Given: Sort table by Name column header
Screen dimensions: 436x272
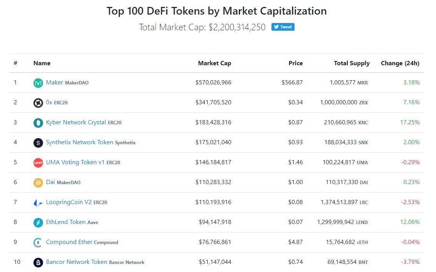Looking at the screenshot, I should tap(42, 63).
